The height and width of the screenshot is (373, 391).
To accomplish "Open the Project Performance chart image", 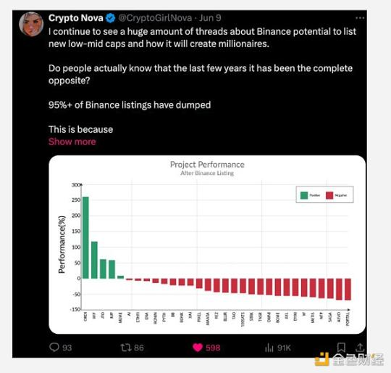I will 207,245.
